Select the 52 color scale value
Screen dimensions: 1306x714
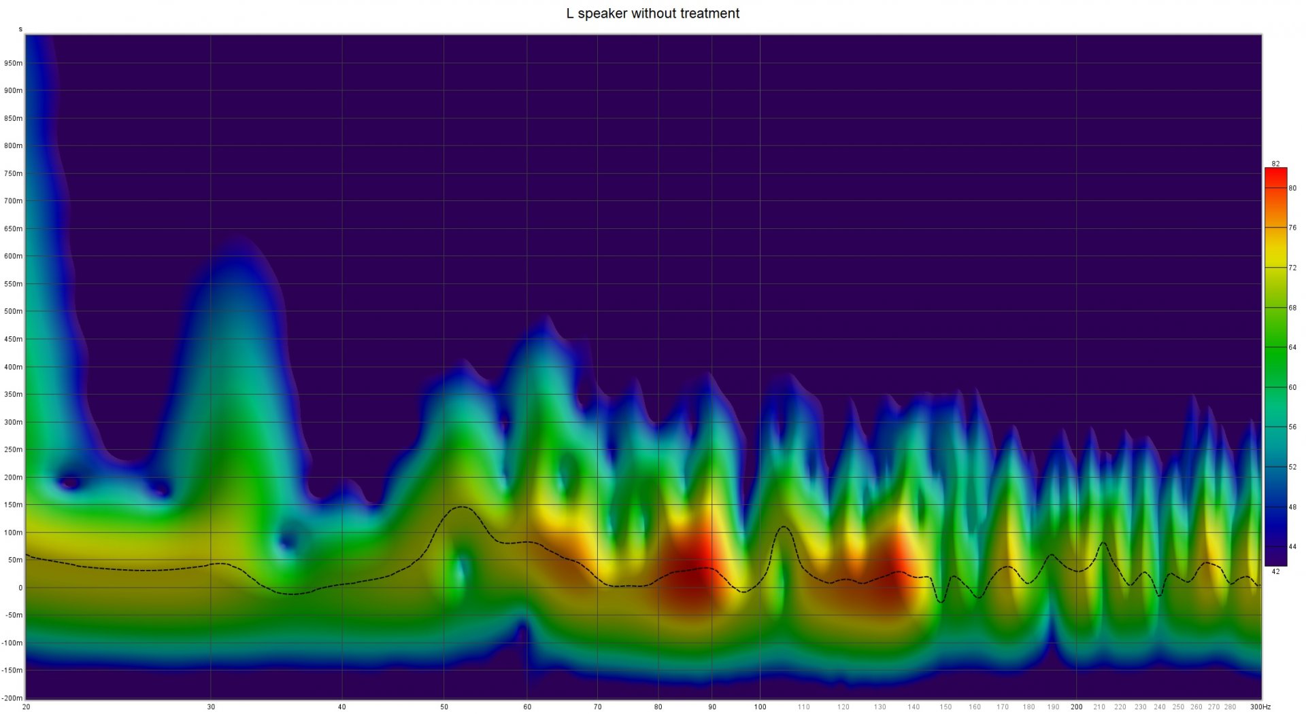[x=1292, y=467]
